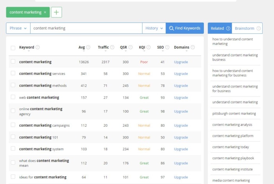Open the Phrase search type dropdown

coord(18,28)
